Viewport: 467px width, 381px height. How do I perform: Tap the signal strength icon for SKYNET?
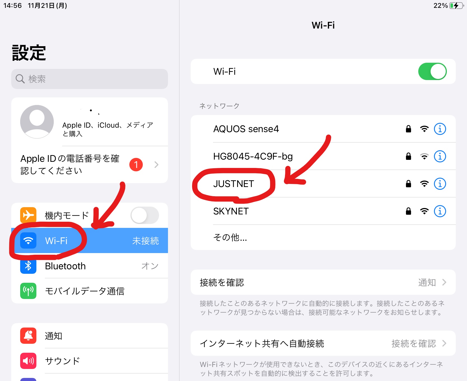coord(424,211)
